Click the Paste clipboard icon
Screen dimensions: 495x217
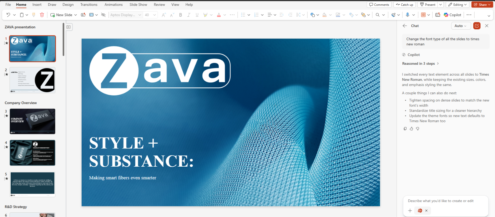point(22,15)
